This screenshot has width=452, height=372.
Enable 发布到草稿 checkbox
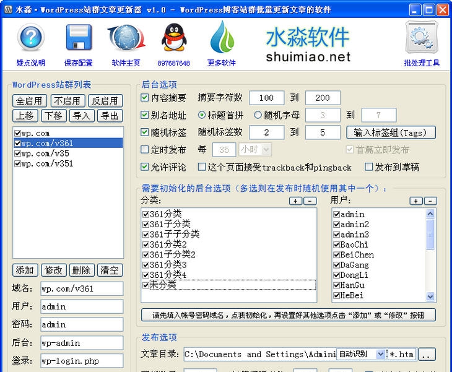pyautogui.click(x=368, y=167)
